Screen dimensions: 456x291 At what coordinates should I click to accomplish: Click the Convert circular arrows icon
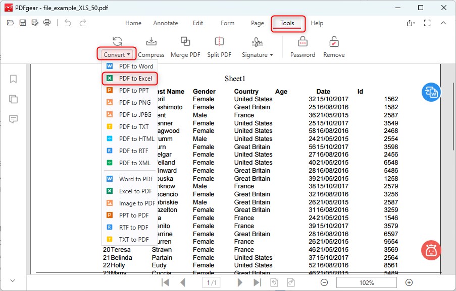(x=118, y=41)
